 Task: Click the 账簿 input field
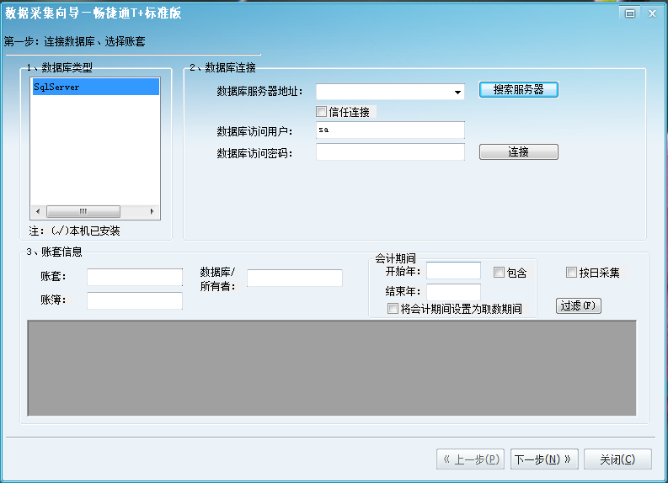(135, 300)
